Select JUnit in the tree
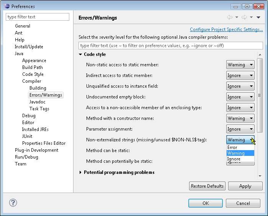268x216 pixels. [x=27, y=136]
